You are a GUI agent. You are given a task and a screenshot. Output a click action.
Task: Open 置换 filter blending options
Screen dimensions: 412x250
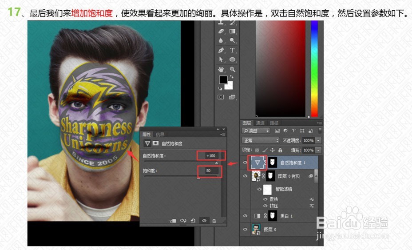pyautogui.click(x=312, y=199)
